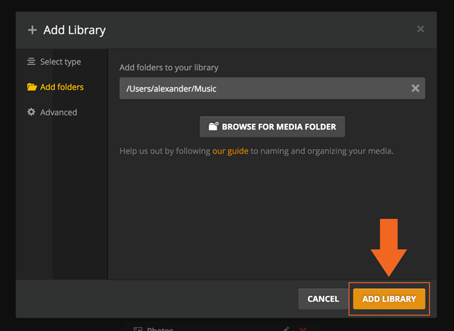Screen dimensions: 454x331
Task: Edit the Photos library via pencil icon
Action: pos(286,328)
